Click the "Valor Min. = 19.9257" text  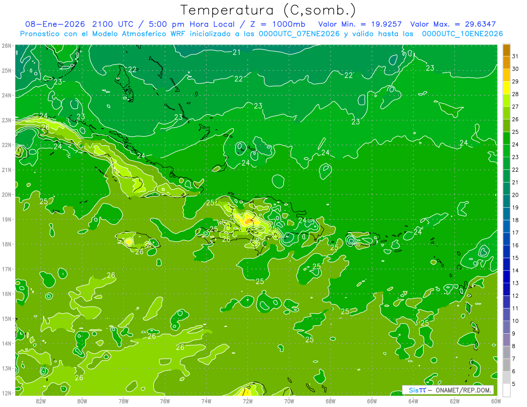(360, 24)
